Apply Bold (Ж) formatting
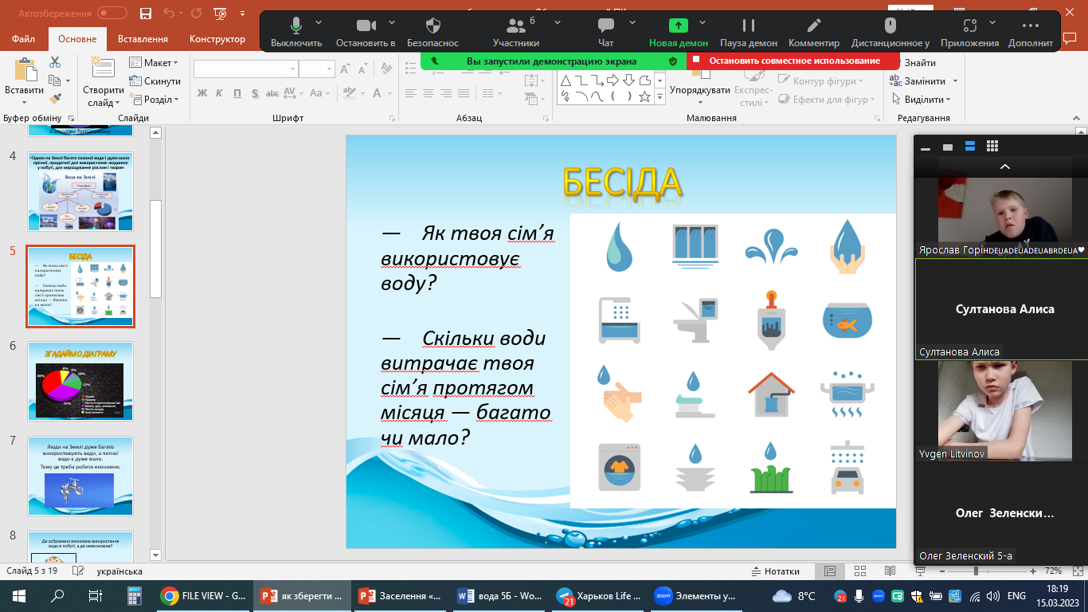Image resolution: width=1088 pixels, height=612 pixels. point(202,93)
